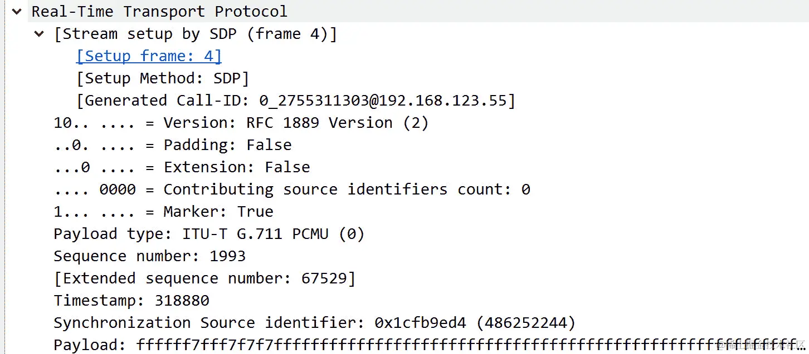Select the Marker: True field
The image size is (809, 354).
164,211
